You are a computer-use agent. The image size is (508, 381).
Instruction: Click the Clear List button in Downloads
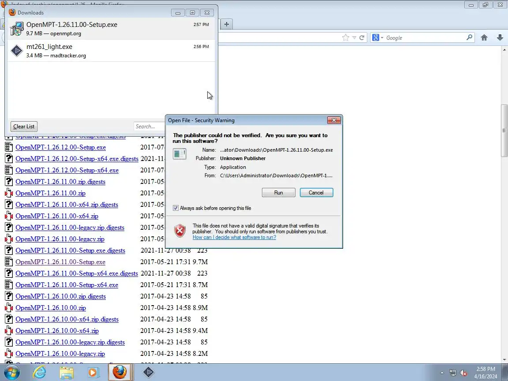tap(24, 127)
